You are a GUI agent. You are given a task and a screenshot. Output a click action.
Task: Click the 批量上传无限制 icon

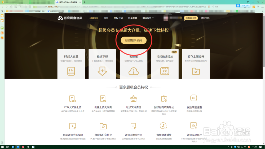click(x=103, y=98)
